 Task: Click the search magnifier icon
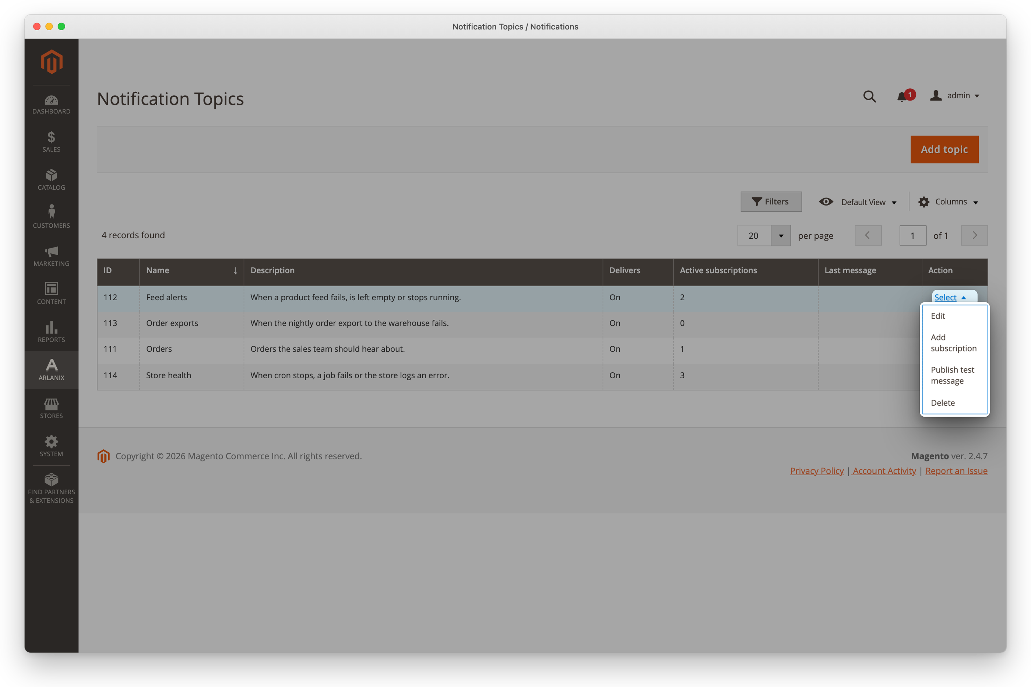click(x=869, y=96)
